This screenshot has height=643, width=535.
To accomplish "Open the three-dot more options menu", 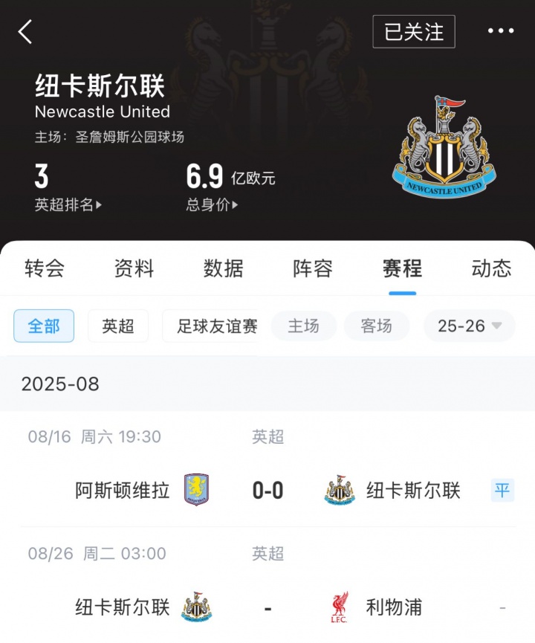I will 501,30.
